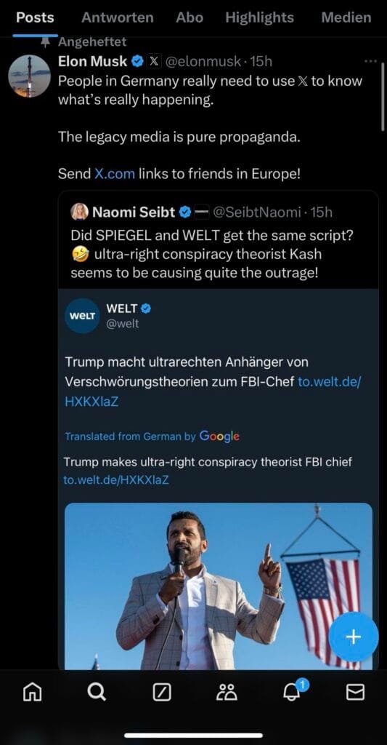Tap the WELT logo avatar
Screen dimensions: 387x745
click(x=82, y=316)
